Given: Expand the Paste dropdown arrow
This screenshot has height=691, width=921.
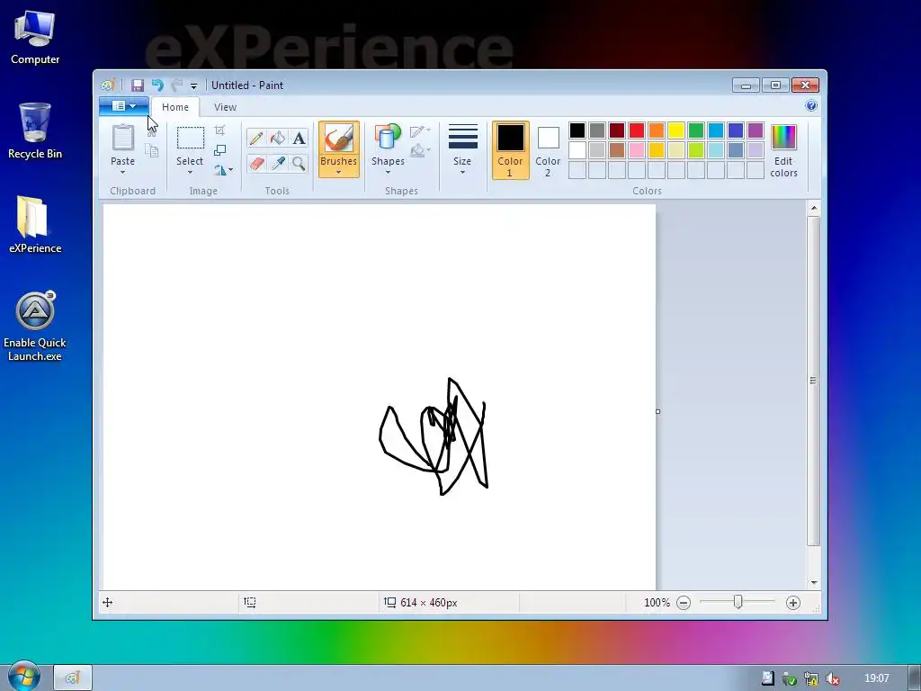Looking at the screenshot, I should 122,172.
